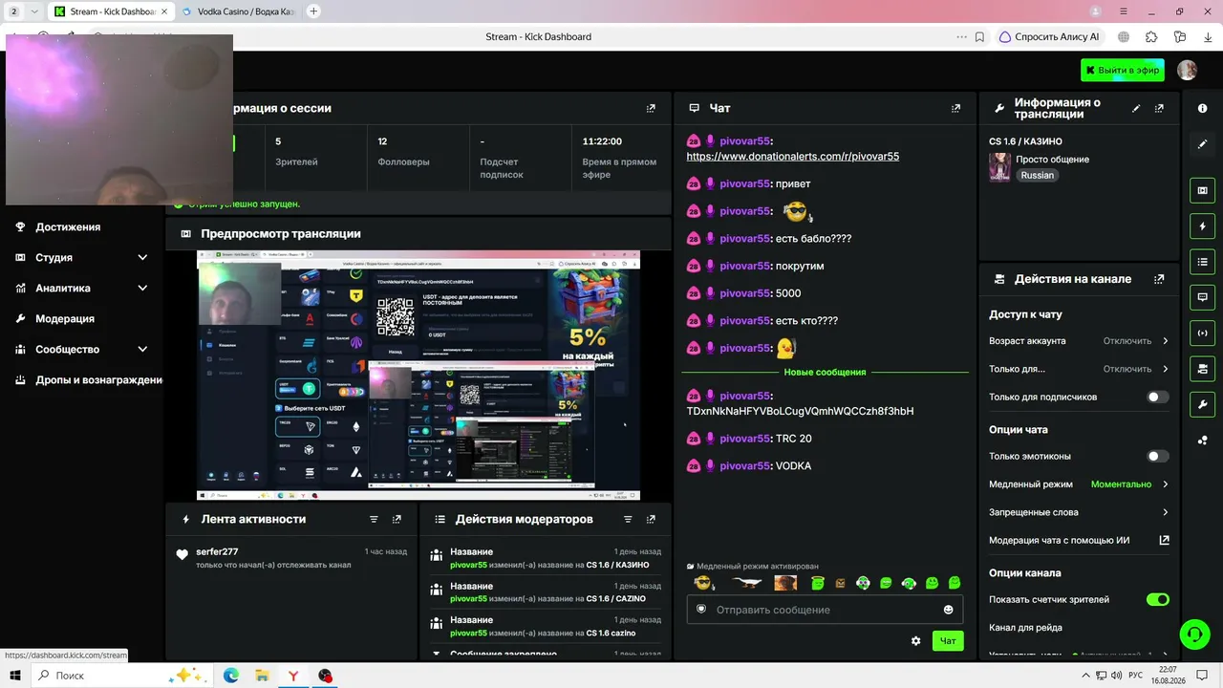Open the user avatar in the top right
The width and height of the screenshot is (1223, 688).
(1187, 70)
